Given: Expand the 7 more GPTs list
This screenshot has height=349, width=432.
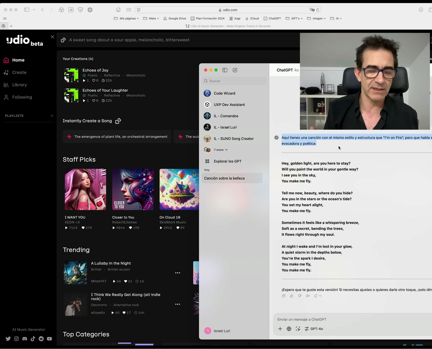Looking at the screenshot, I should pyautogui.click(x=221, y=150).
